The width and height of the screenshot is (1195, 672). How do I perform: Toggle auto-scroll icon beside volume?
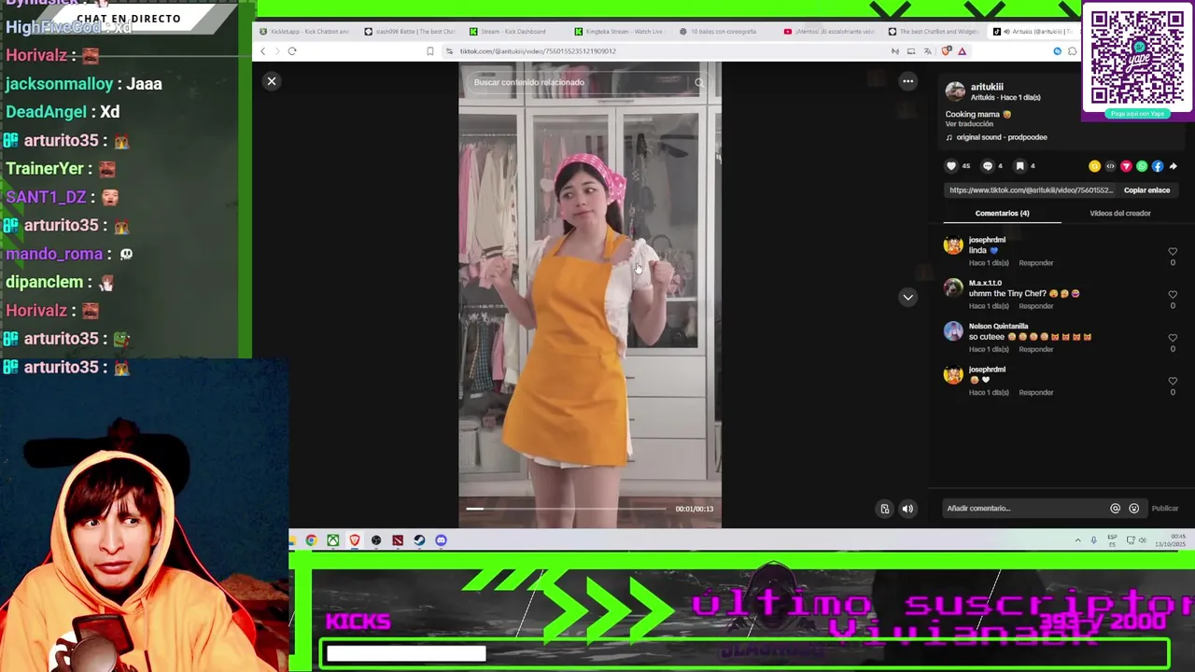click(885, 509)
